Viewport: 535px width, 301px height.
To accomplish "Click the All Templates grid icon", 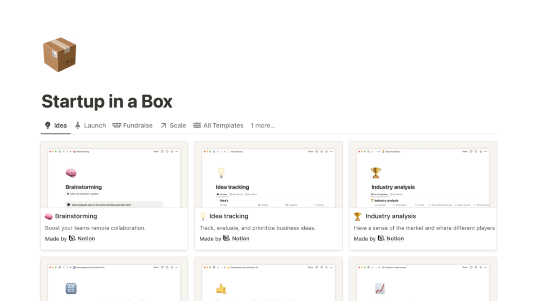I will [197, 125].
